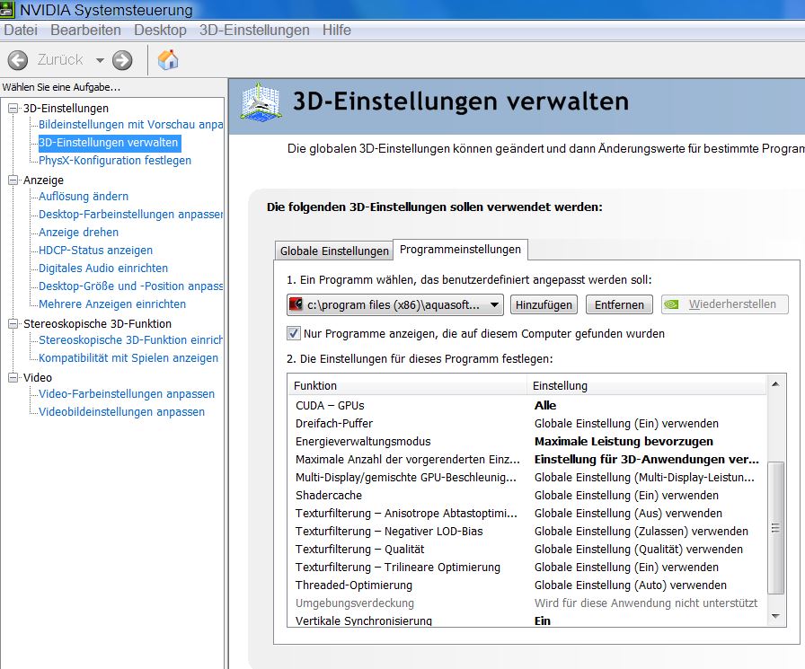The height and width of the screenshot is (669, 805).
Task: Select Auflösung ändern in sidebar
Action: click(84, 197)
